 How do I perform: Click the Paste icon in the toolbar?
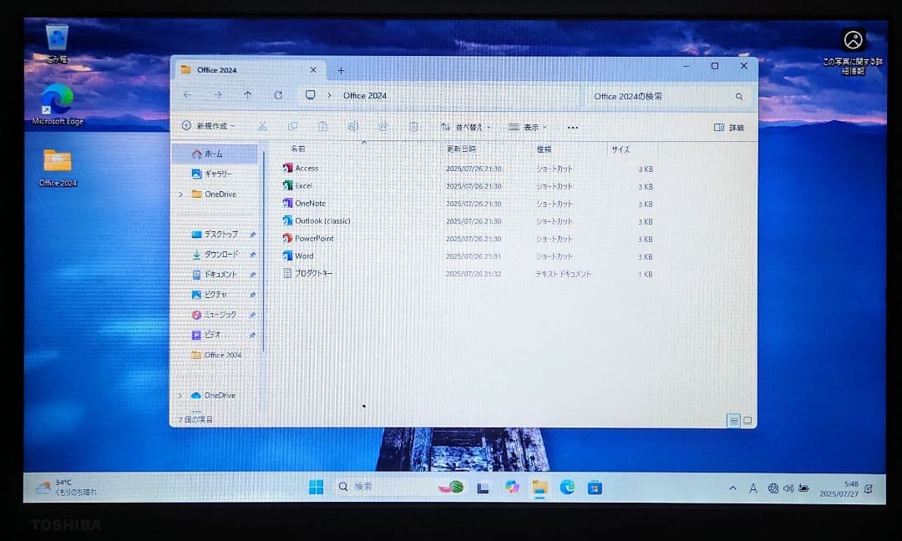pos(324,126)
